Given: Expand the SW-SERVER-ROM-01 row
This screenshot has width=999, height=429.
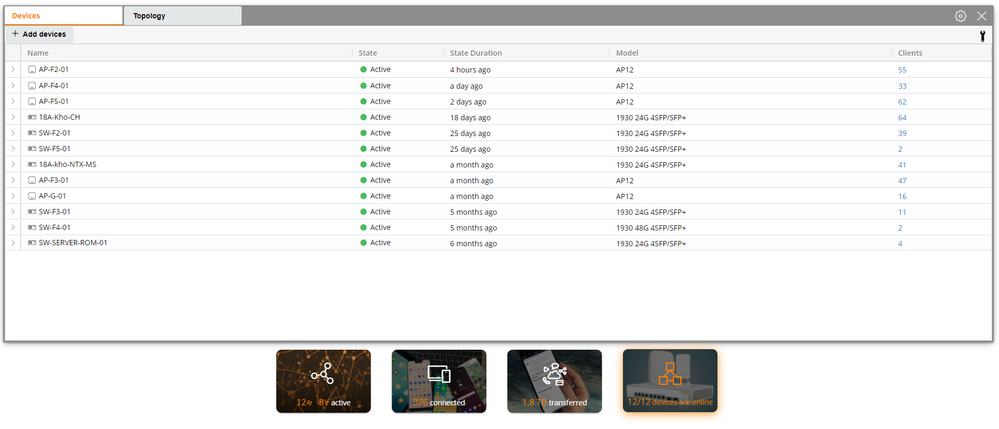Looking at the screenshot, I should [x=13, y=243].
